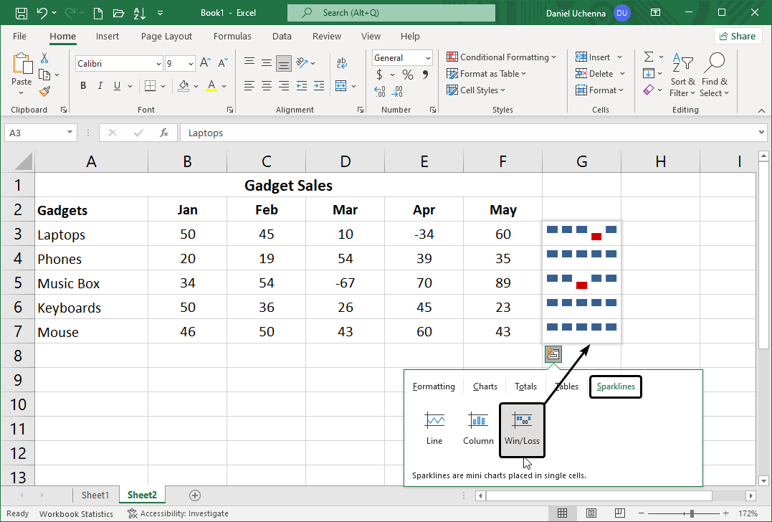
Task: Insert a Column sparkline
Action: click(477, 429)
